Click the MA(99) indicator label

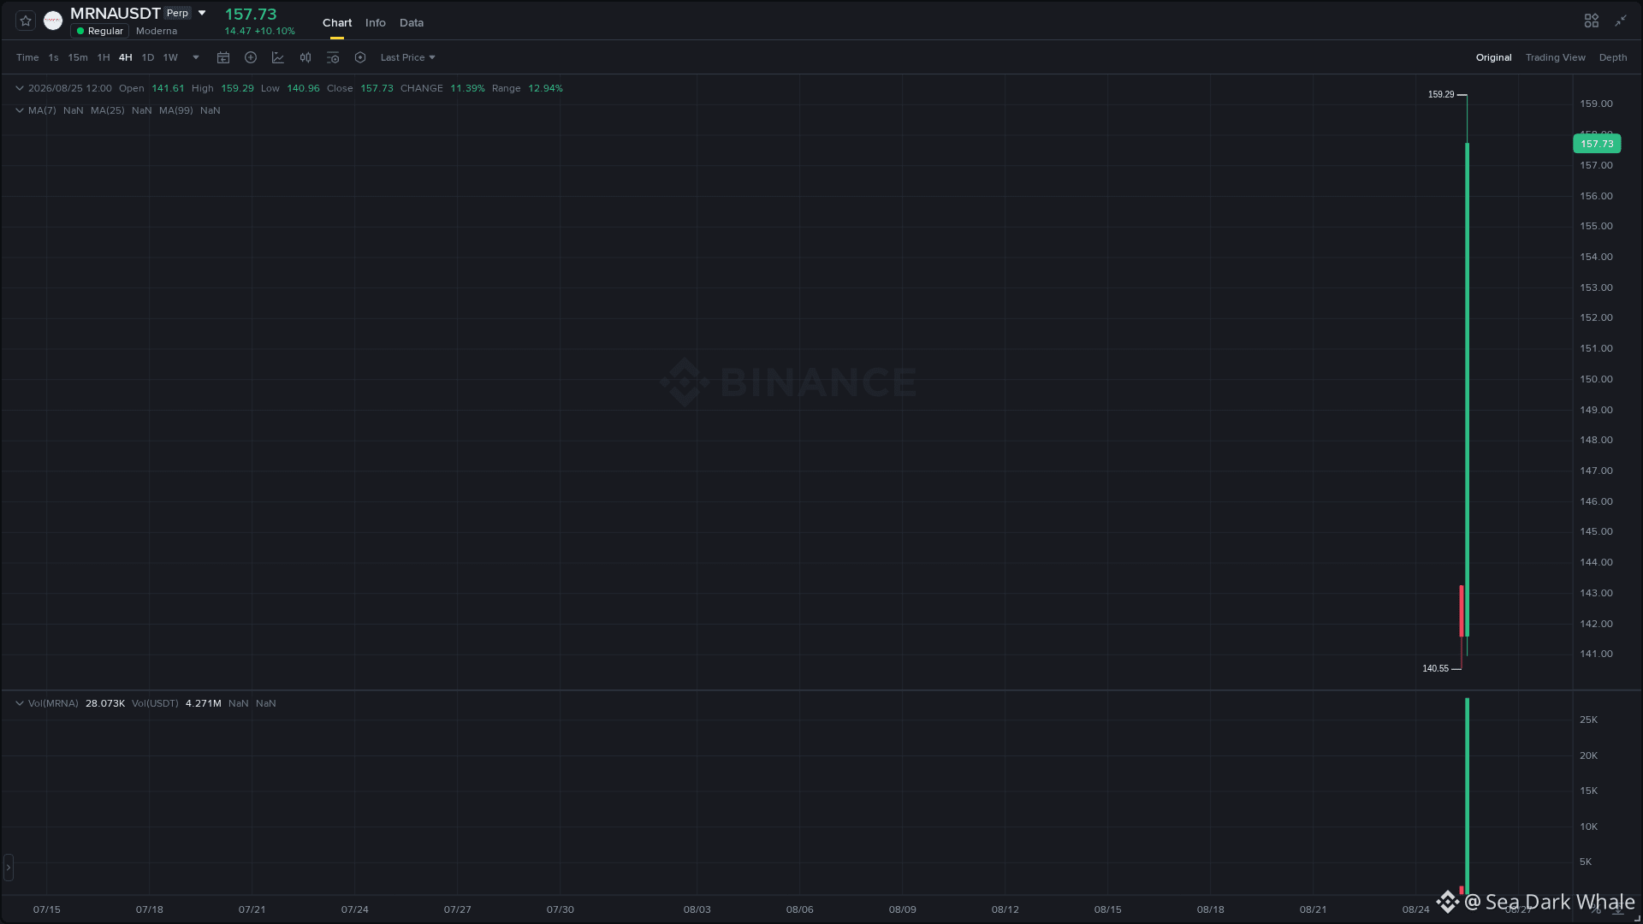point(175,110)
